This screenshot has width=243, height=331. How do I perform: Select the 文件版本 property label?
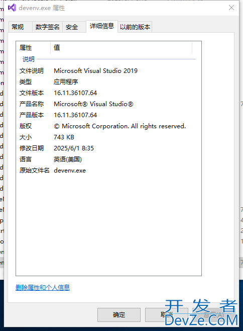pos(32,93)
